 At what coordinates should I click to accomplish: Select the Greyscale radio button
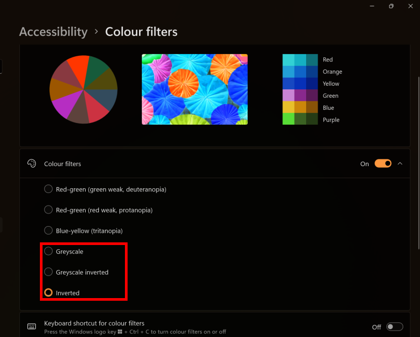tap(48, 251)
